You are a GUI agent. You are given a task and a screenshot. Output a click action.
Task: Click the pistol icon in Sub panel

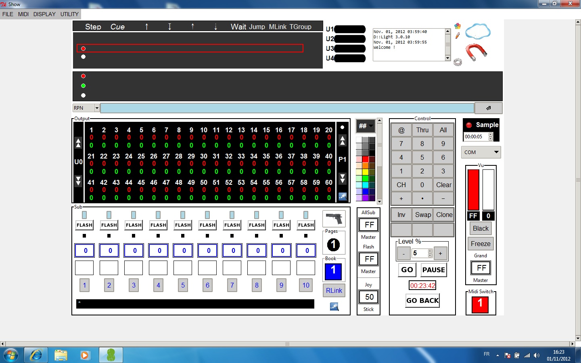pyautogui.click(x=334, y=219)
